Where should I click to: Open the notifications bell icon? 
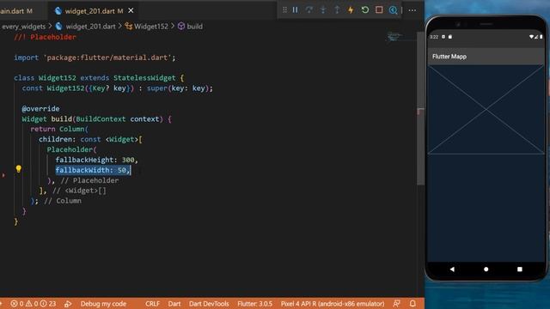(412, 303)
